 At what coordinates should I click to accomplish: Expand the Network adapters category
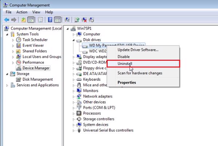(x=74, y=96)
